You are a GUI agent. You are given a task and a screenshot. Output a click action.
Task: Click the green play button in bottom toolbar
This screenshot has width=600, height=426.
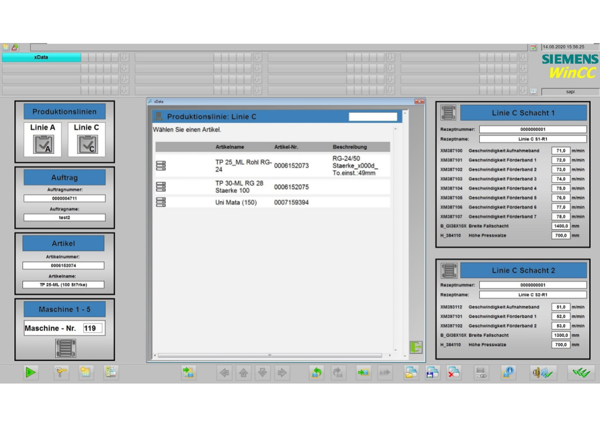tap(31, 373)
